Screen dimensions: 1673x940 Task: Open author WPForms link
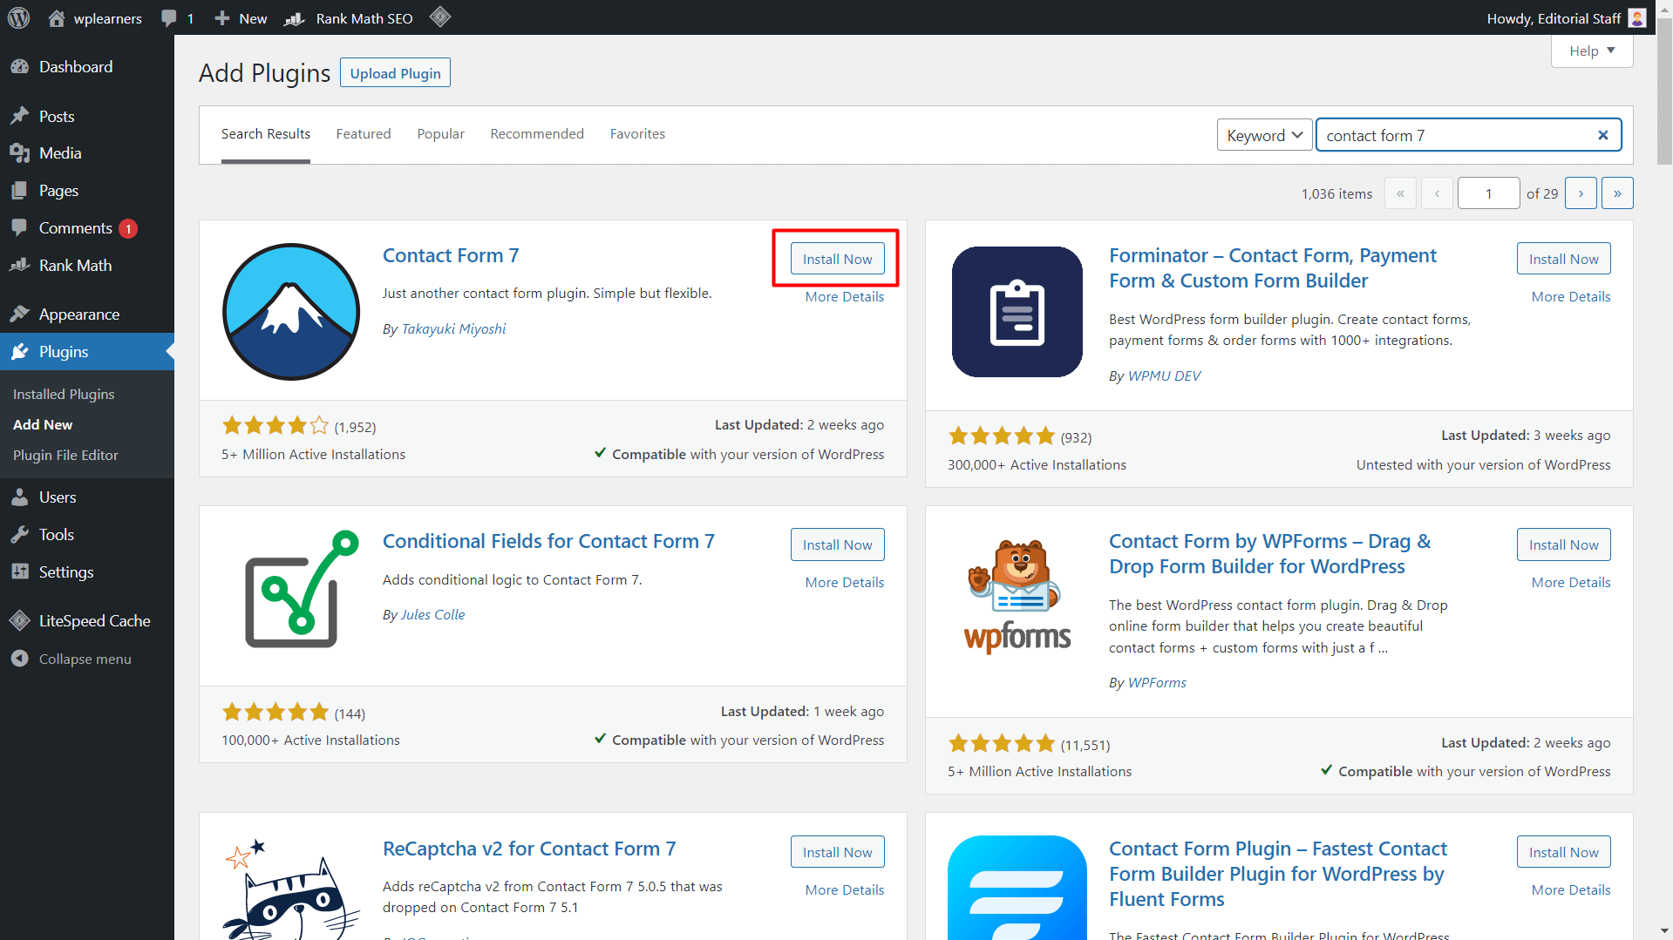(x=1157, y=683)
